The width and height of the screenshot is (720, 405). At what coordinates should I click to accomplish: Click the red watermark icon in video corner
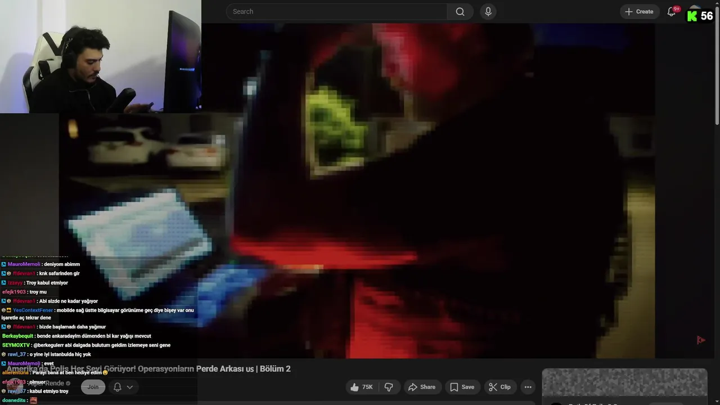pos(701,340)
